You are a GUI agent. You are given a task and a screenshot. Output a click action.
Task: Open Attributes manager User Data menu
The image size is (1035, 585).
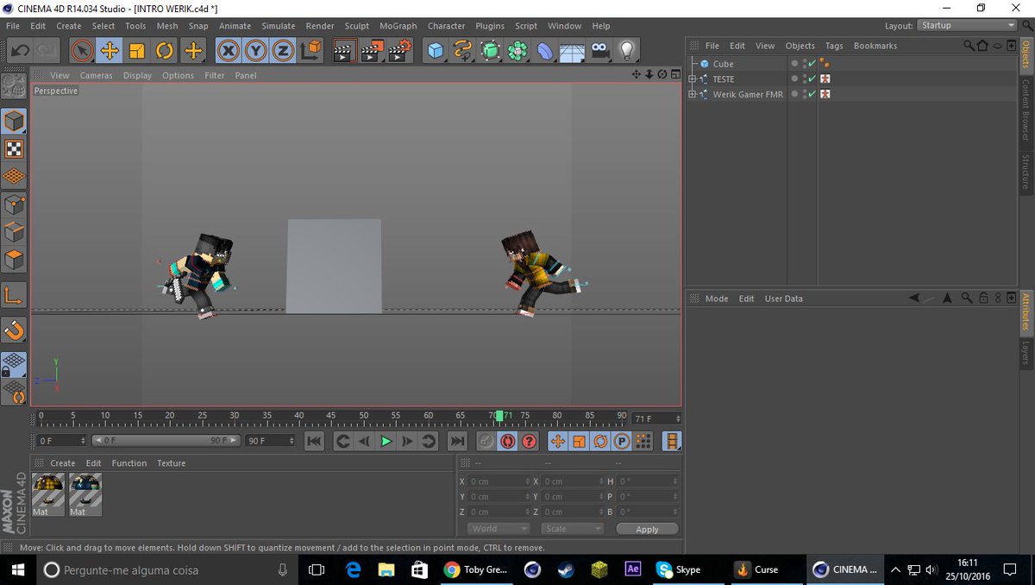[x=783, y=299]
